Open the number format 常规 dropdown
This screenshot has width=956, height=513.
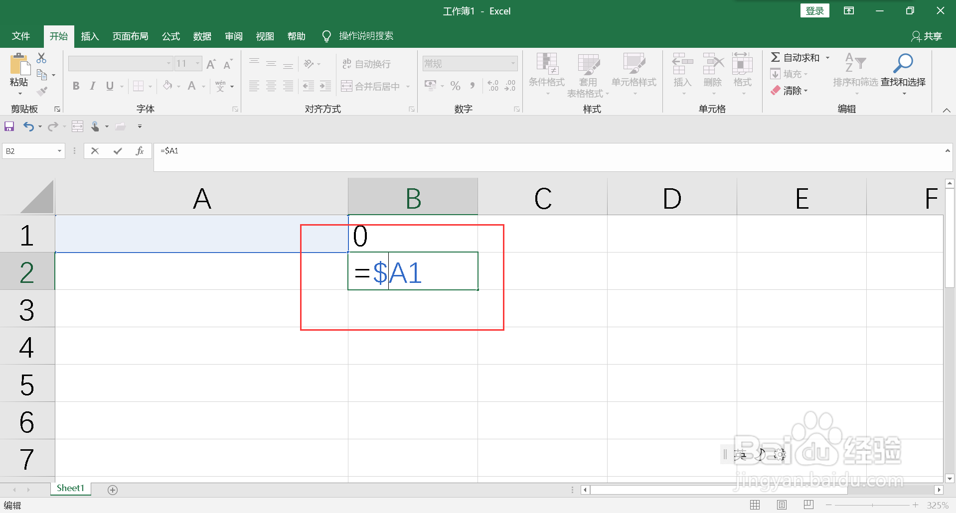point(513,63)
